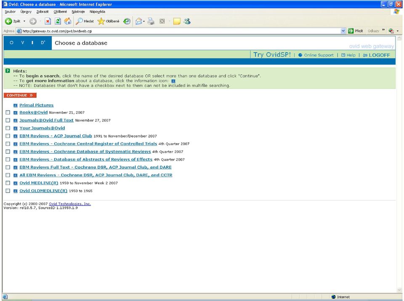404x301 pixels.
Task: Expand the Odkazy links chevron
Action: click(x=383, y=30)
